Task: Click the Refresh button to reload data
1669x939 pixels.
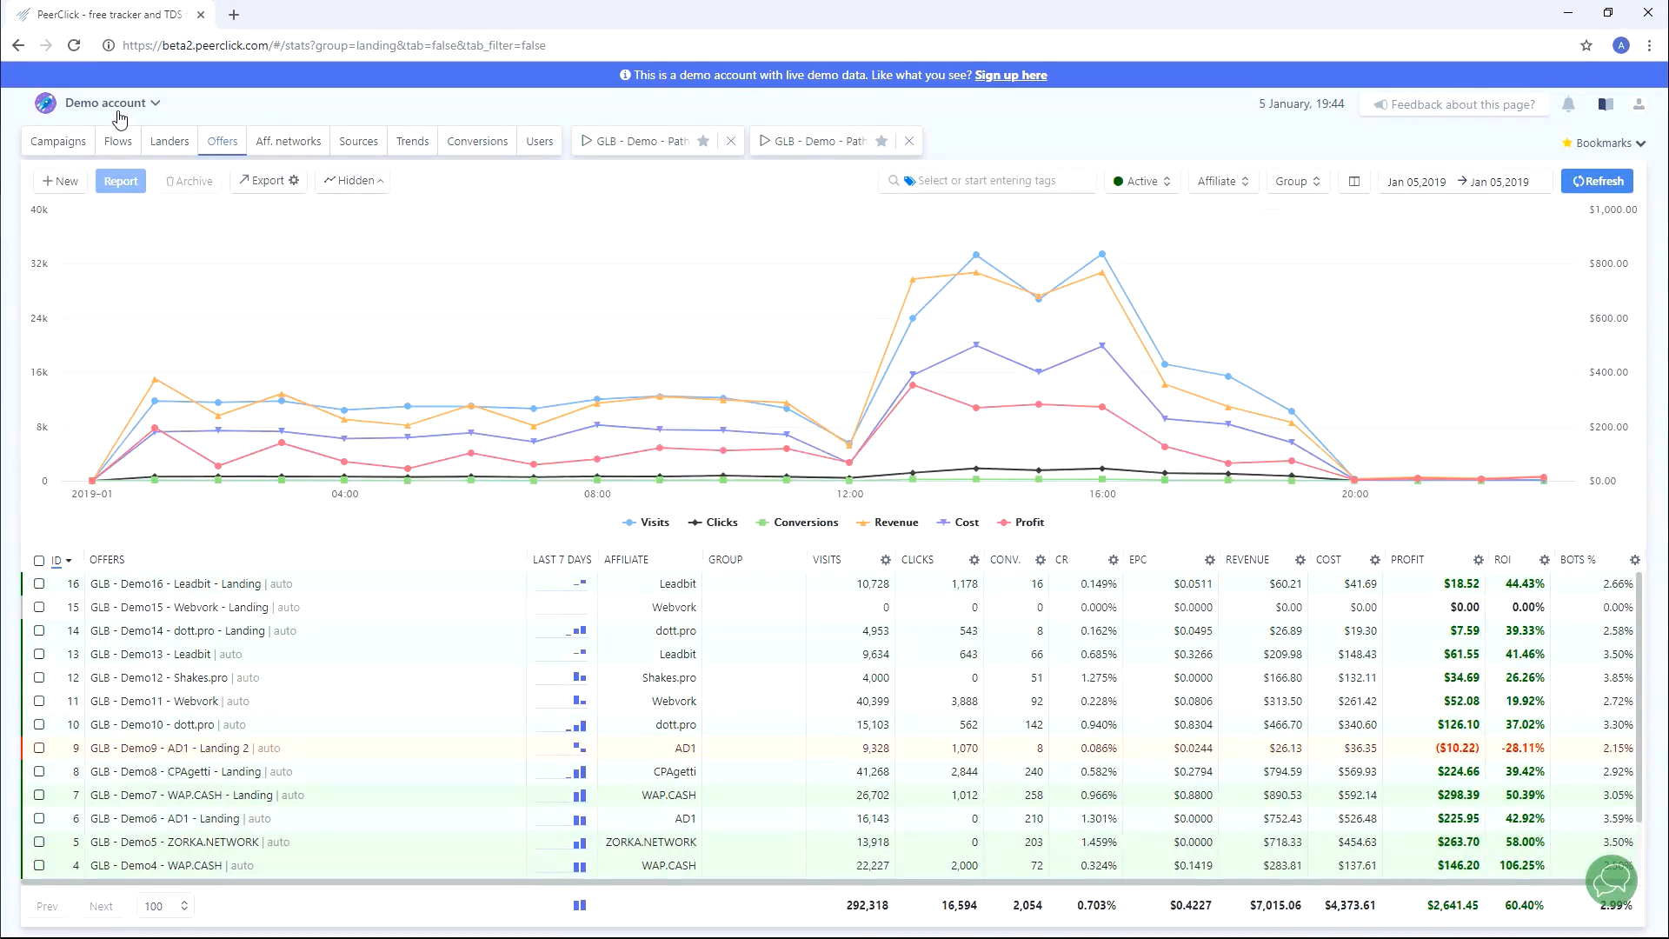Action: (x=1600, y=180)
